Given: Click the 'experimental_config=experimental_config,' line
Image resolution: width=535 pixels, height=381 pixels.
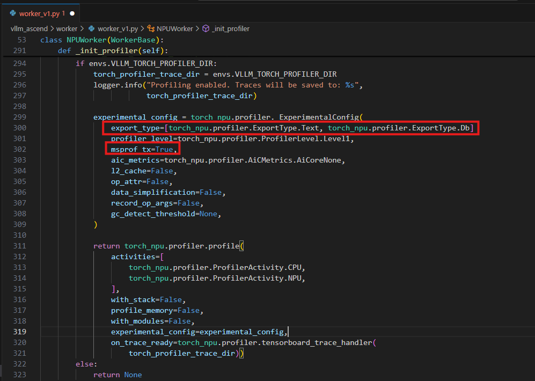Looking at the screenshot, I should (x=199, y=332).
